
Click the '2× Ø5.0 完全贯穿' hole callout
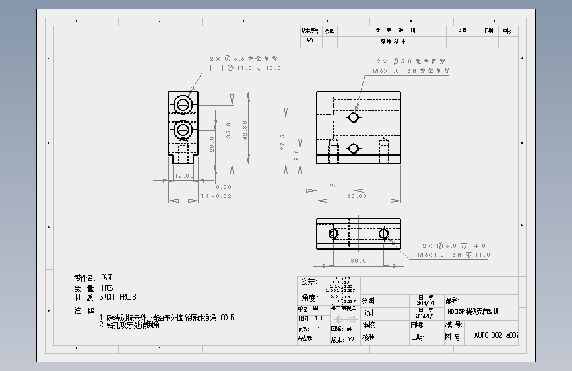(x=411, y=61)
